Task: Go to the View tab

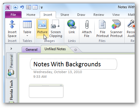Action: (116, 15)
